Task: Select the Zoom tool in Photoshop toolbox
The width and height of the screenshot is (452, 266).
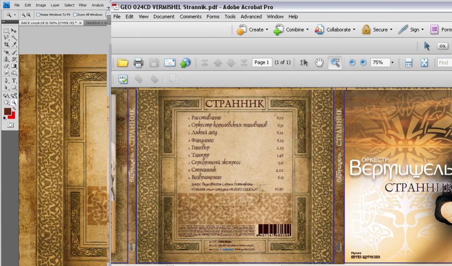Action: pyautogui.click(x=14, y=102)
